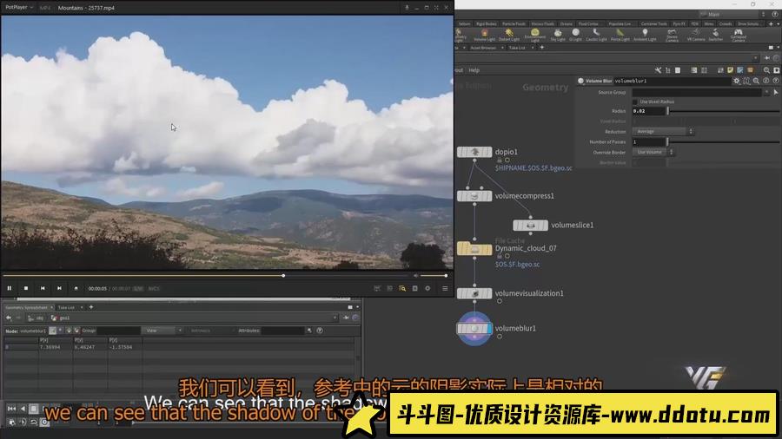Open the Crowds shelf tab
Viewport: 782px width, 439px height.
click(726, 23)
